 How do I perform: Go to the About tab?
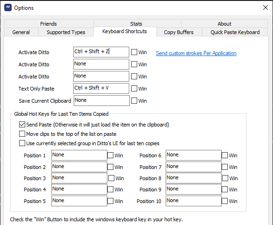[224, 24]
